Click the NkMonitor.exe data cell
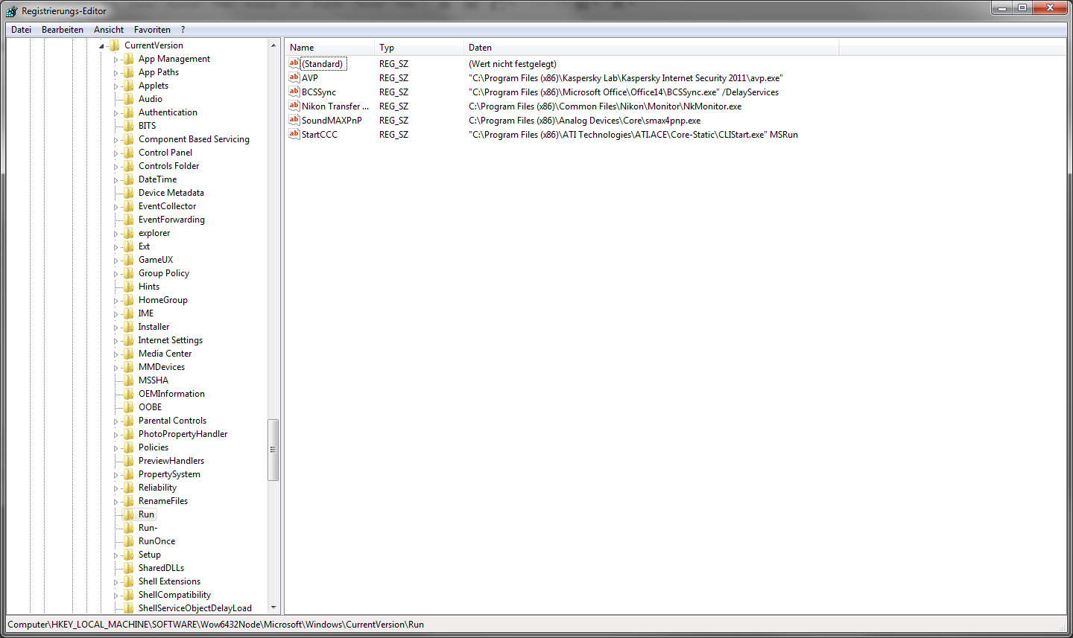The image size is (1073, 638). (605, 106)
